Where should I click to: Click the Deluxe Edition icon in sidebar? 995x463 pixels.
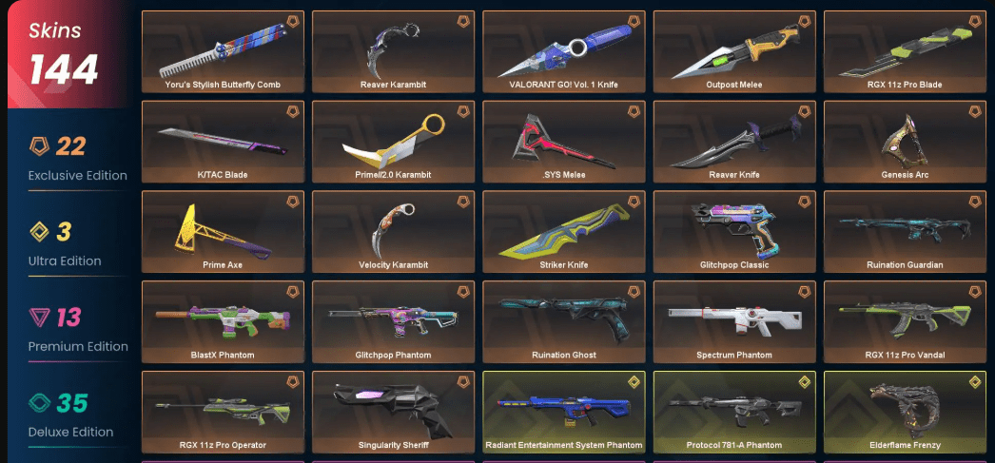(39, 403)
